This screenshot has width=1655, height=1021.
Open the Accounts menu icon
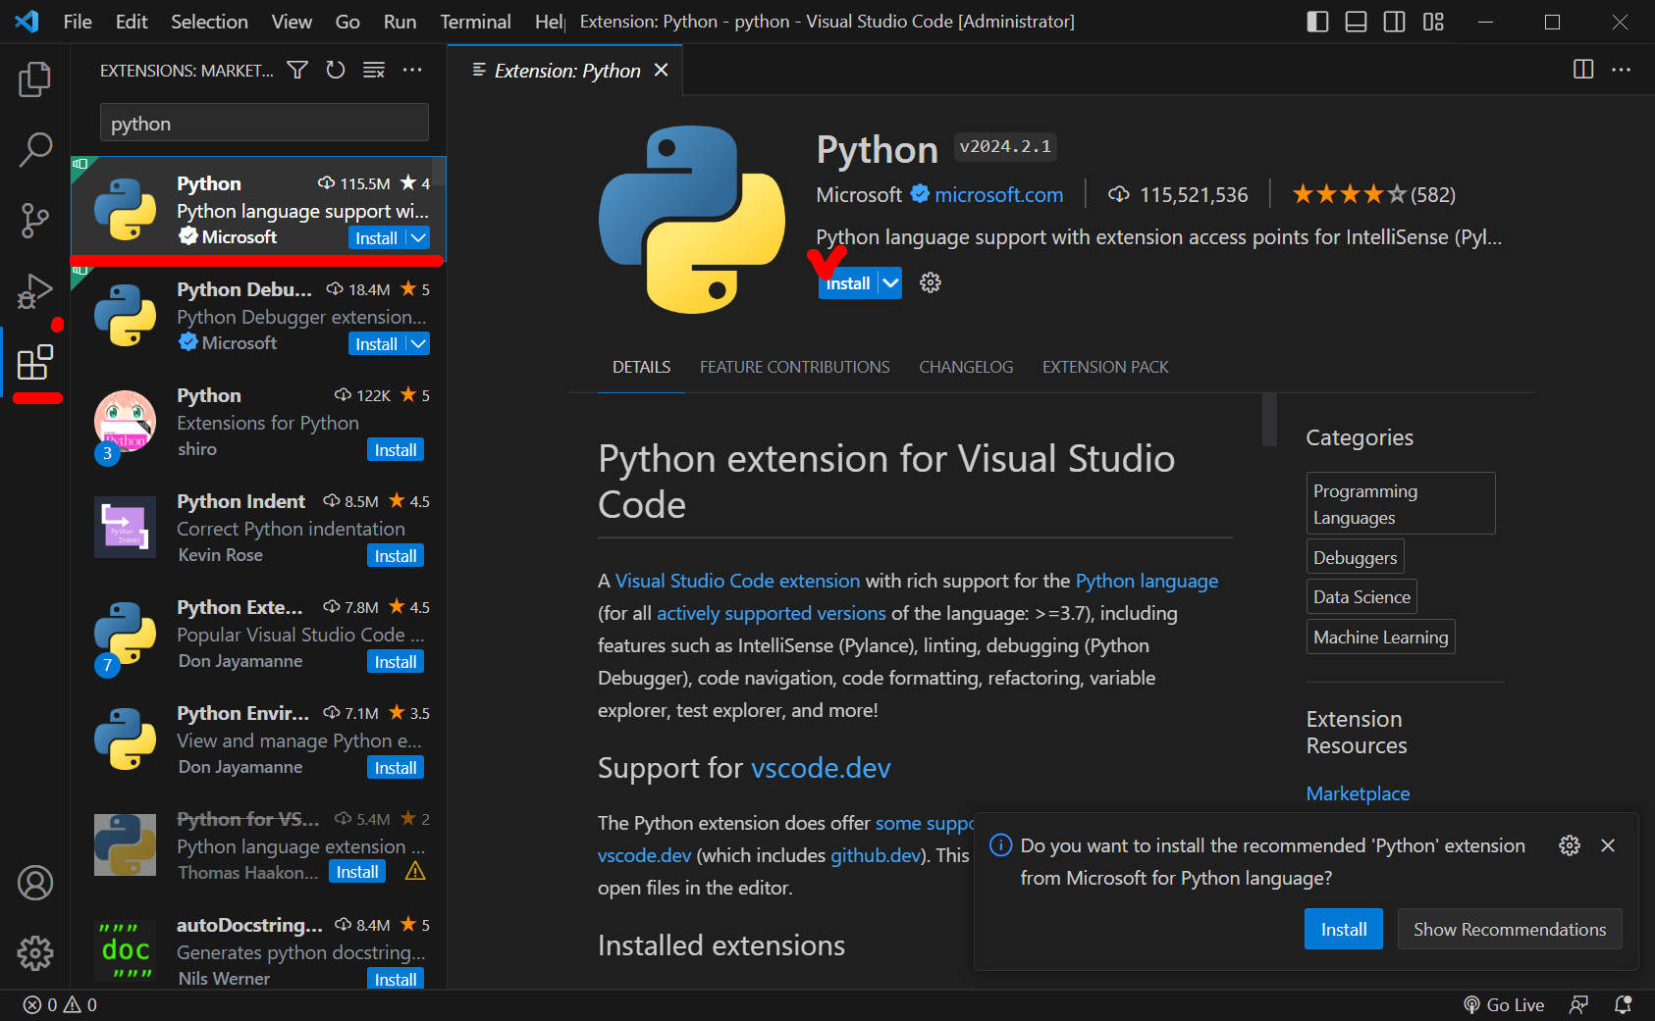(x=34, y=883)
